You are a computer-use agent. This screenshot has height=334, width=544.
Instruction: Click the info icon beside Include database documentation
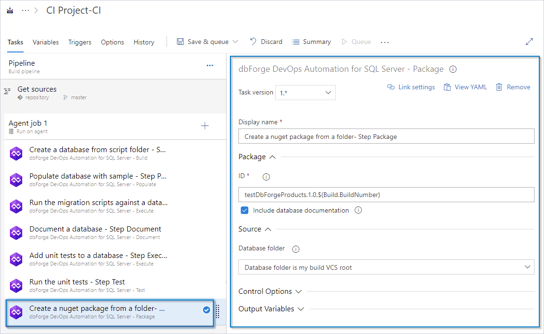coord(358,210)
